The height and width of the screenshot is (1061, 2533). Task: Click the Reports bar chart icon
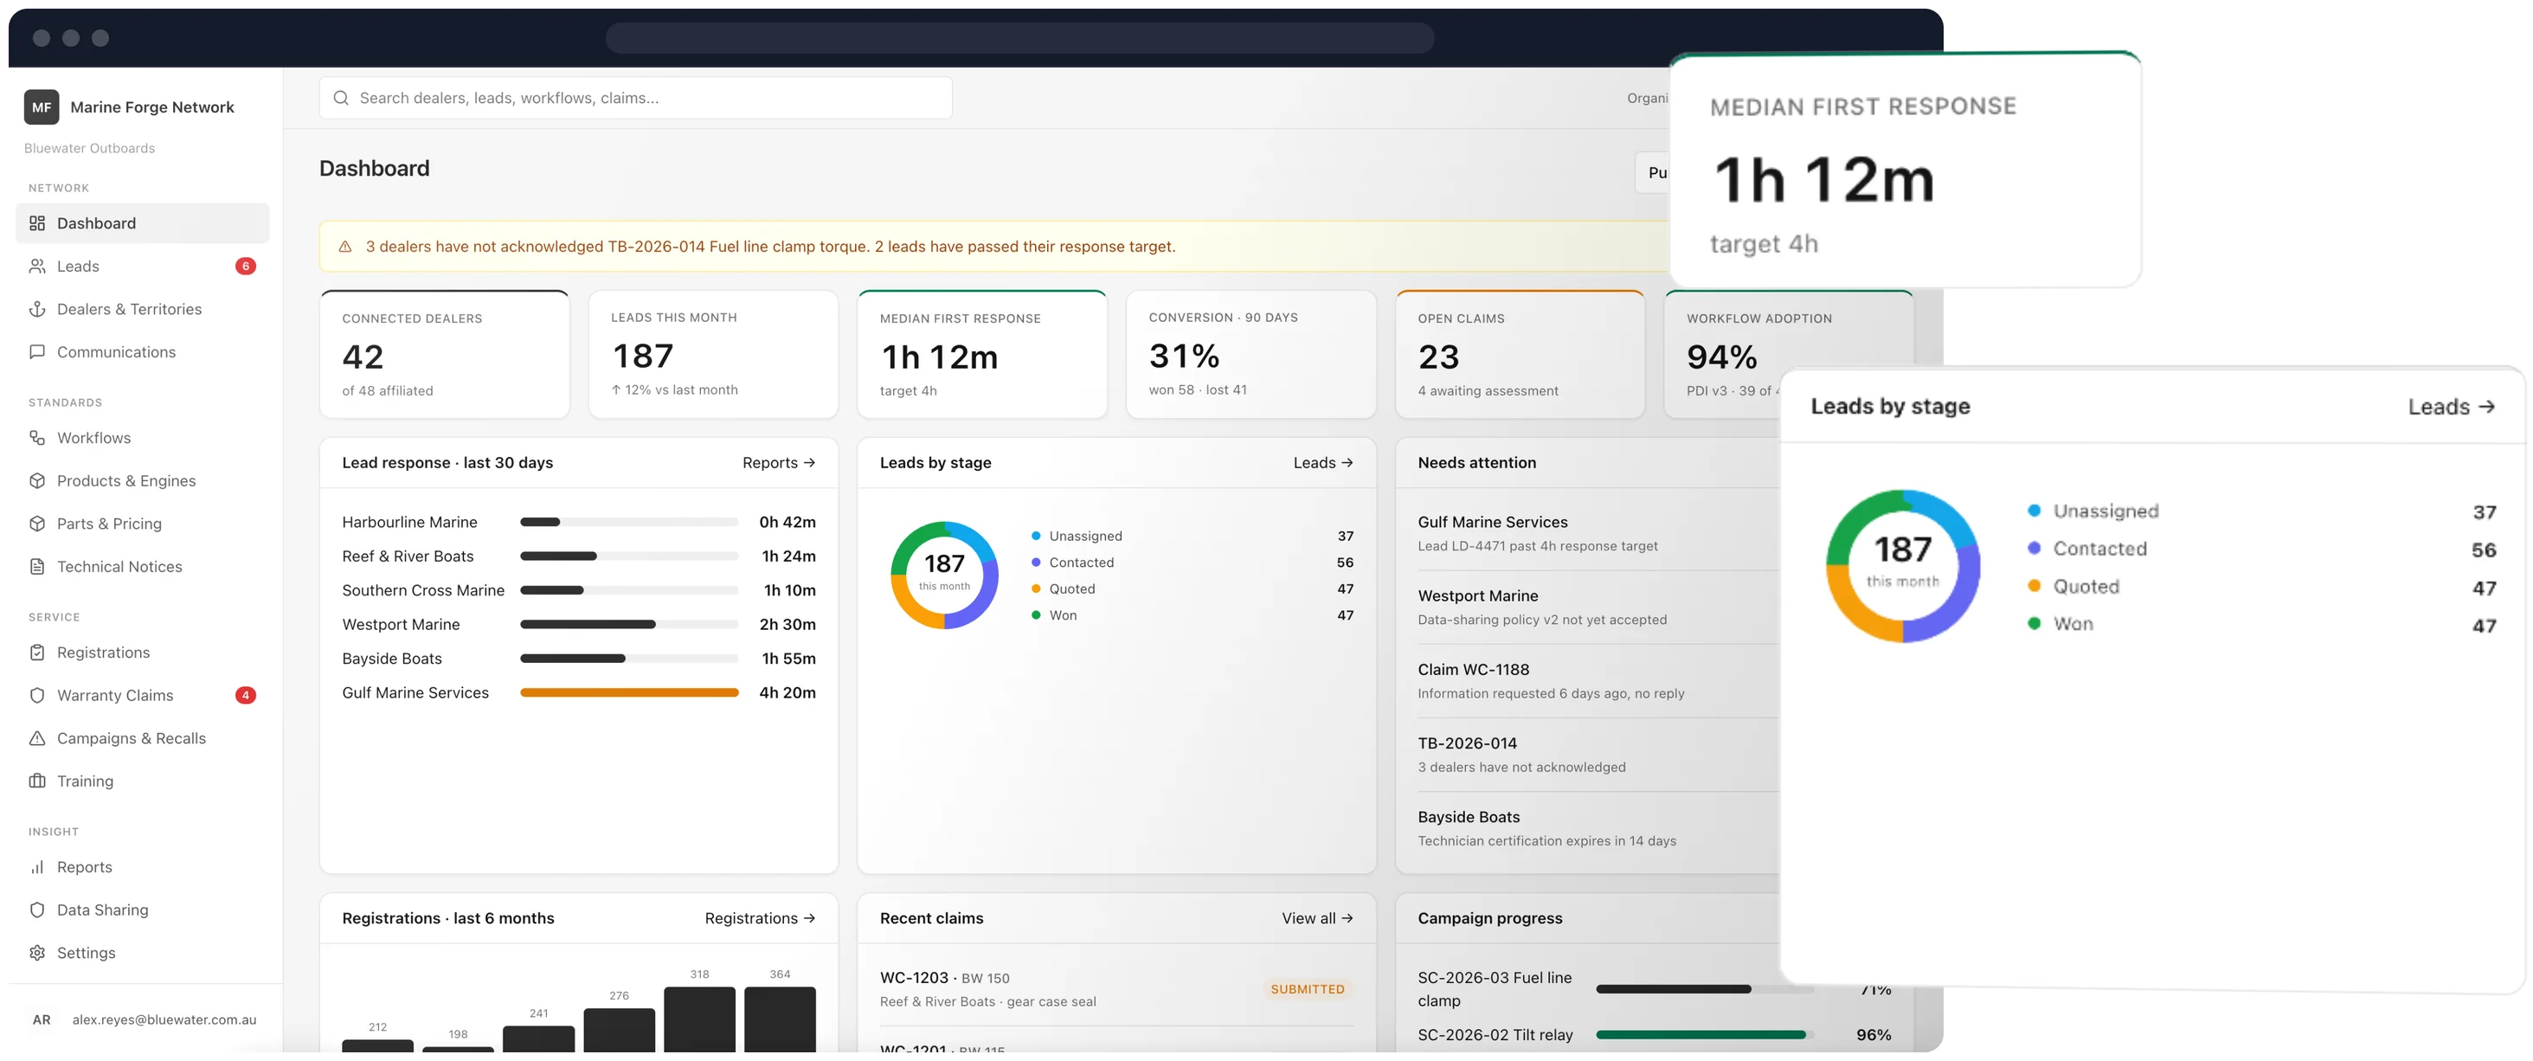click(x=37, y=867)
